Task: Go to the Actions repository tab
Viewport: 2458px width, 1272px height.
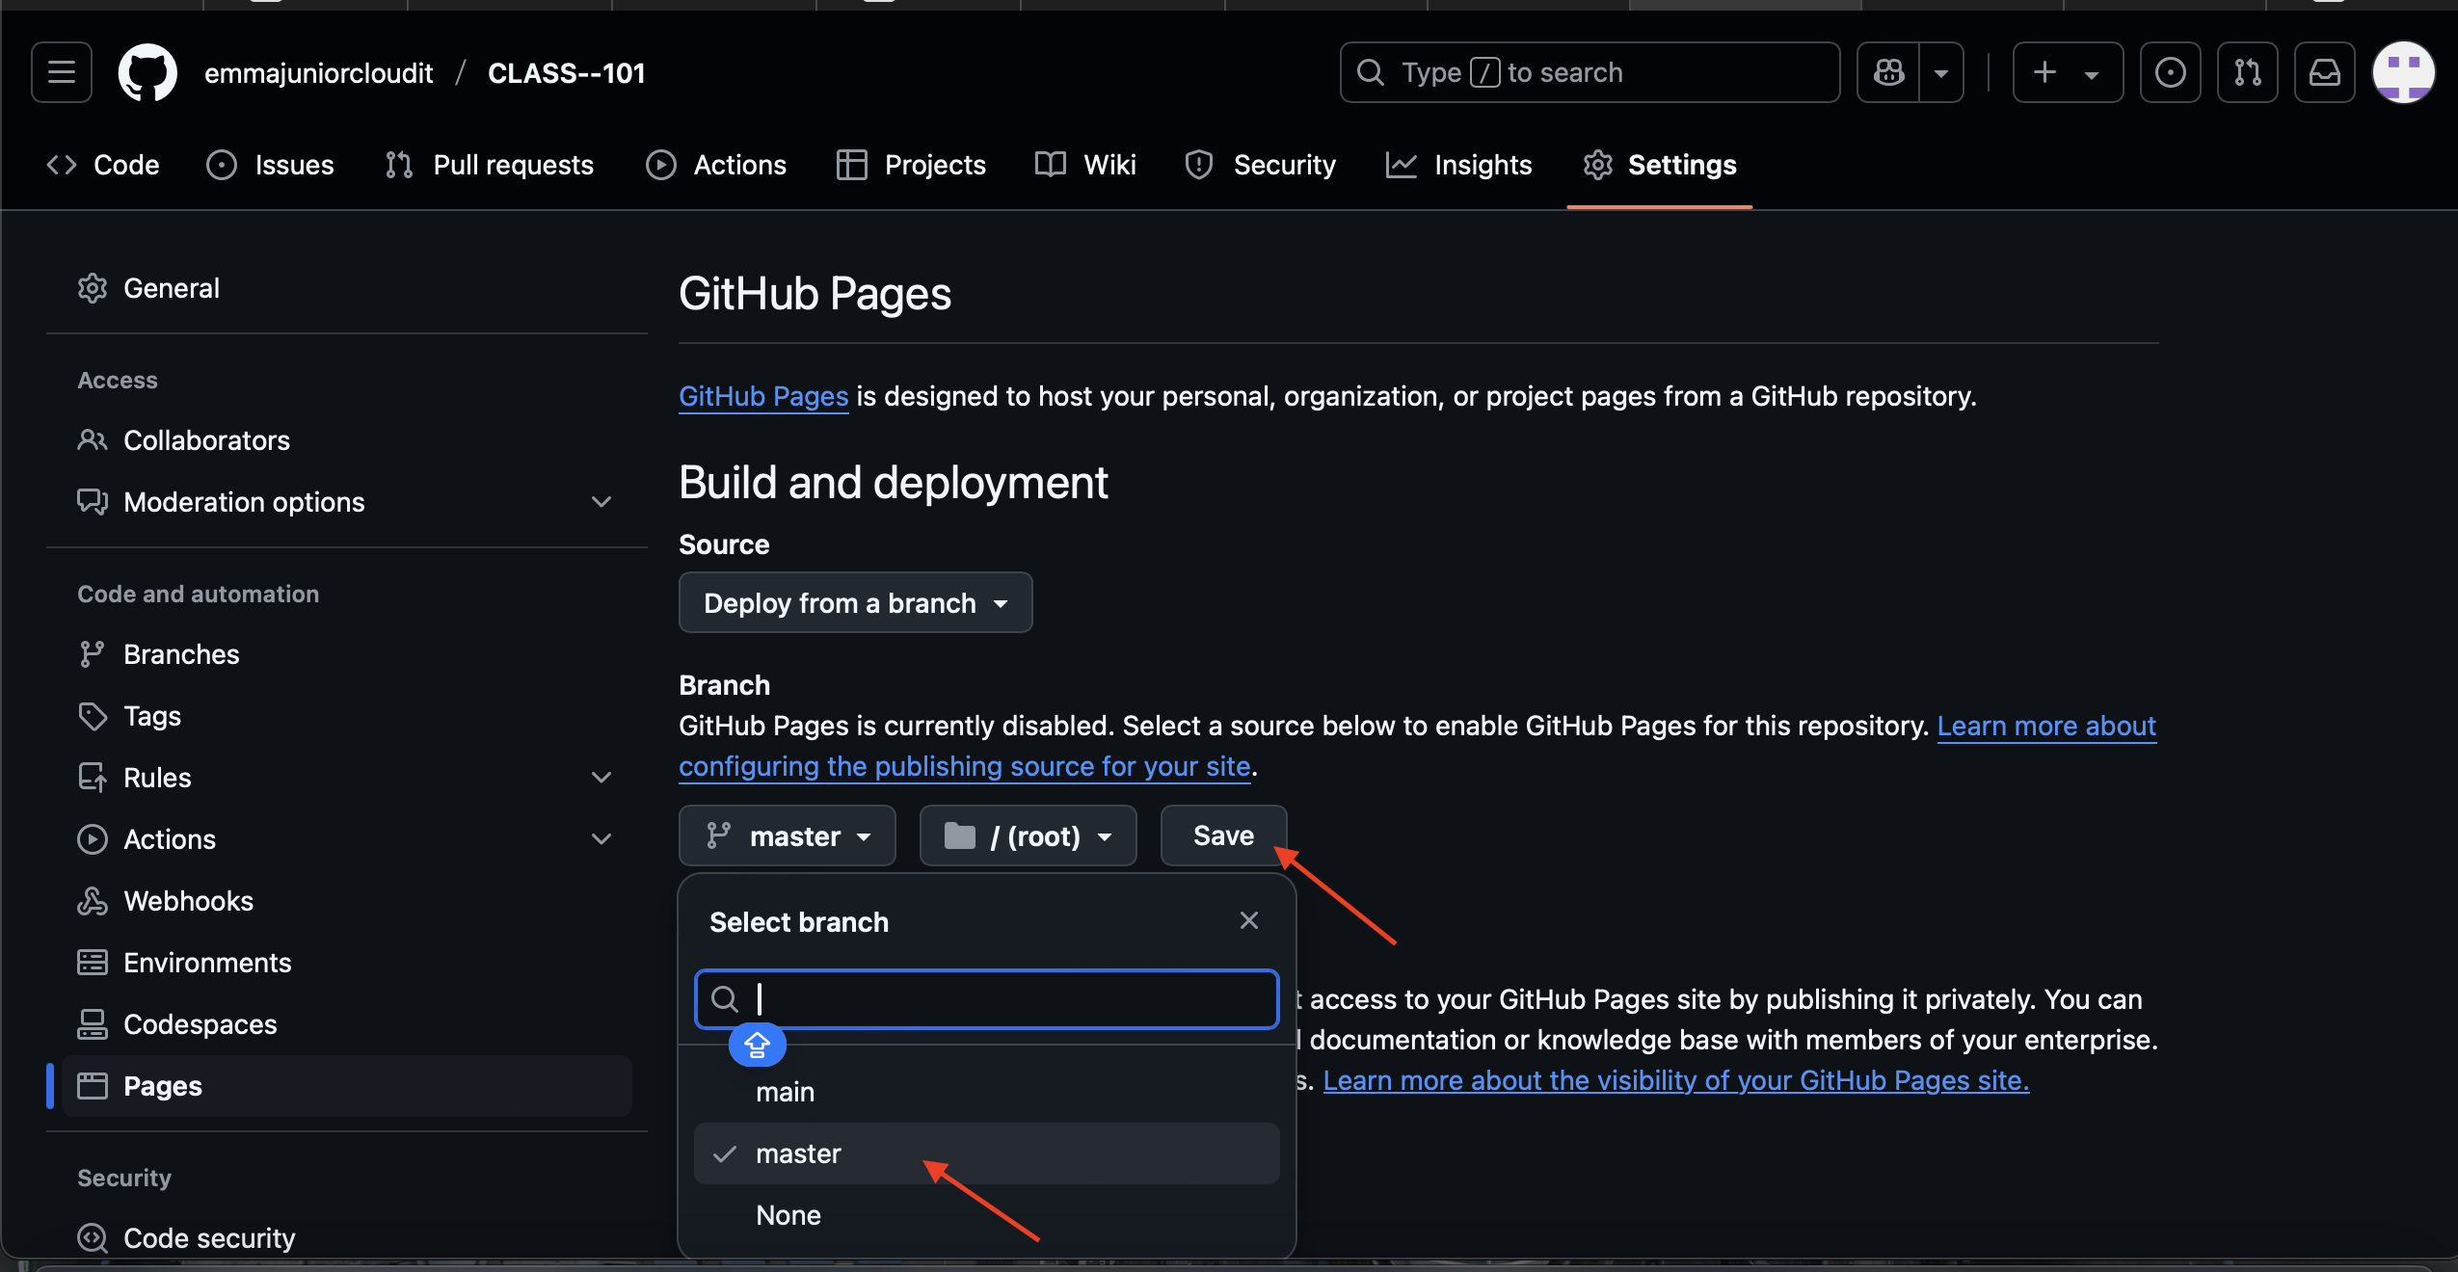Action: (716, 165)
